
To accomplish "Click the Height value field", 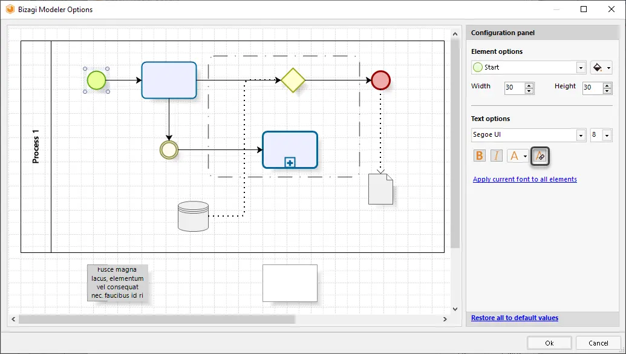I will 593,88.
